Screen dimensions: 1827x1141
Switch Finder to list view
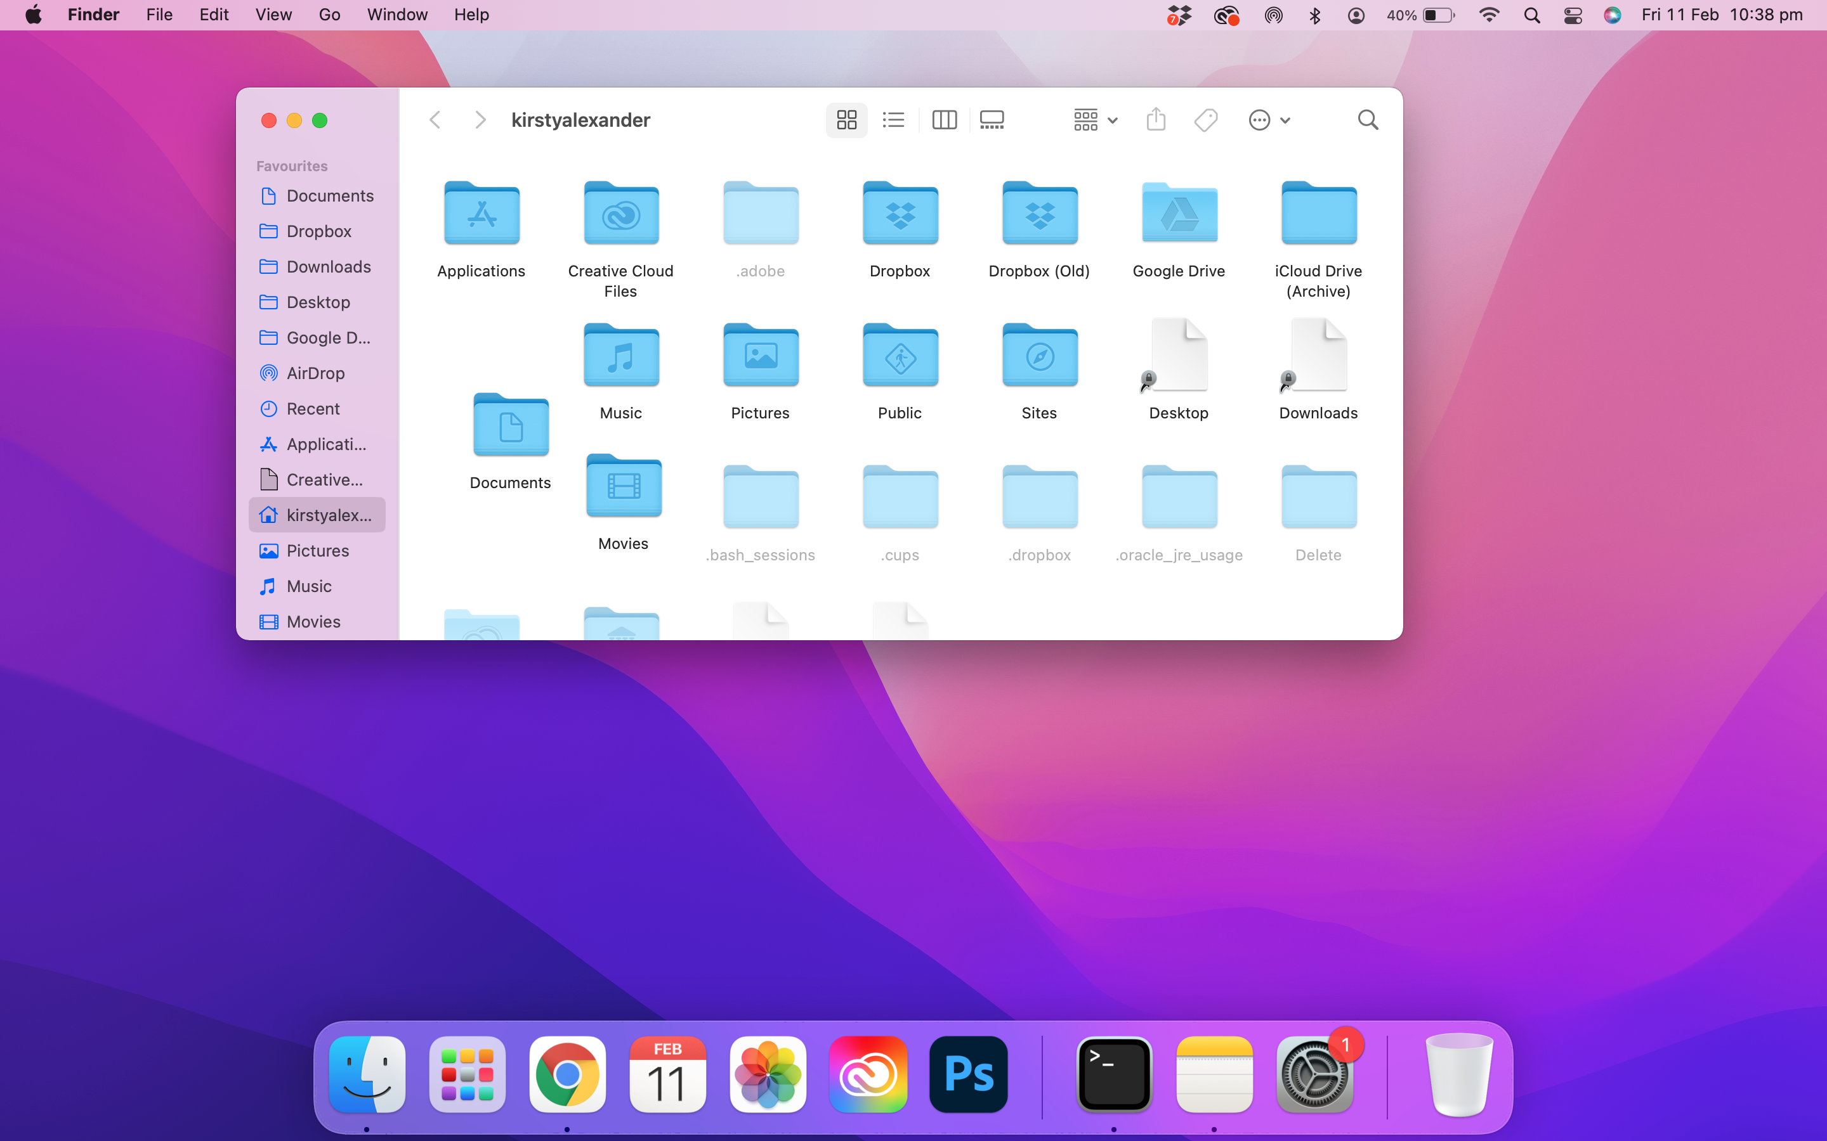click(x=893, y=120)
